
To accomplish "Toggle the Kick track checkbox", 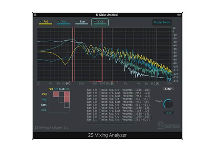I will click(95, 21).
